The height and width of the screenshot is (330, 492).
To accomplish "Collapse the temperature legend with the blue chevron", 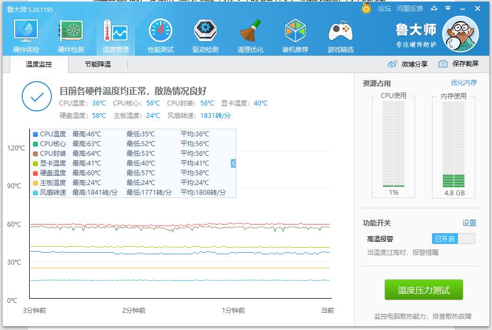I will pyautogui.click(x=232, y=163).
